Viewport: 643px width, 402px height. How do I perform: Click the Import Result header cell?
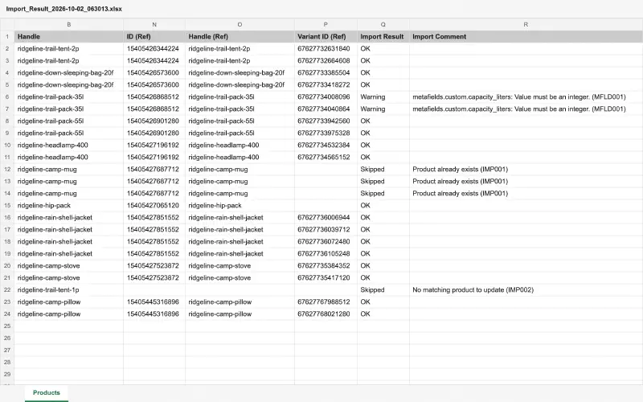(383, 36)
